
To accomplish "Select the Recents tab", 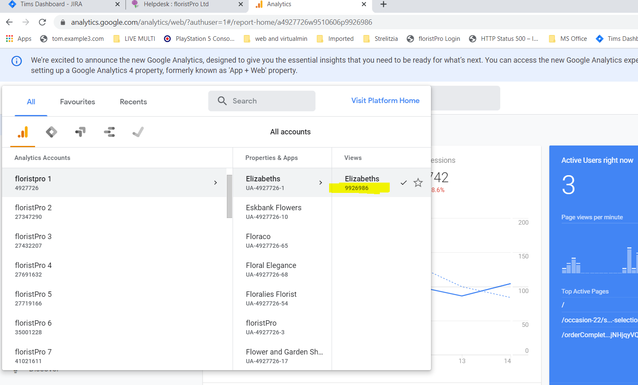I will (x=133, y=102).
